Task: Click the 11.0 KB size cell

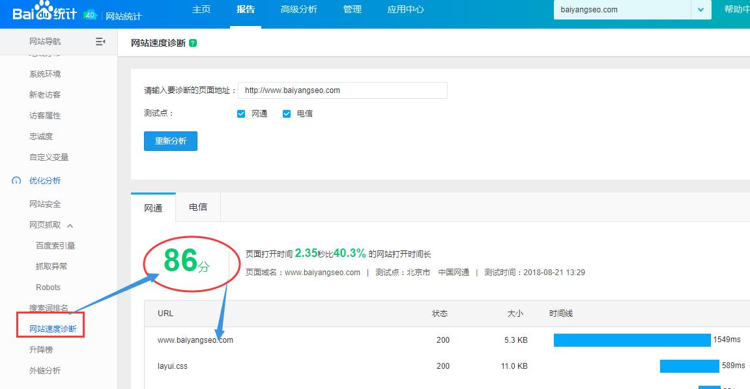Action: coord(514,366)
